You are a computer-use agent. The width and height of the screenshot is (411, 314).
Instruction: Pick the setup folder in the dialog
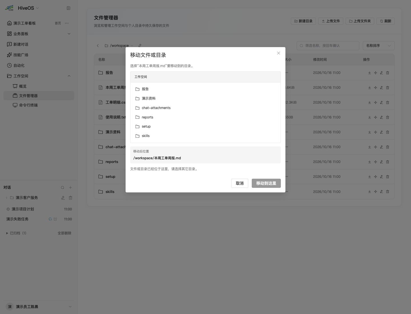tap(205, 126)
